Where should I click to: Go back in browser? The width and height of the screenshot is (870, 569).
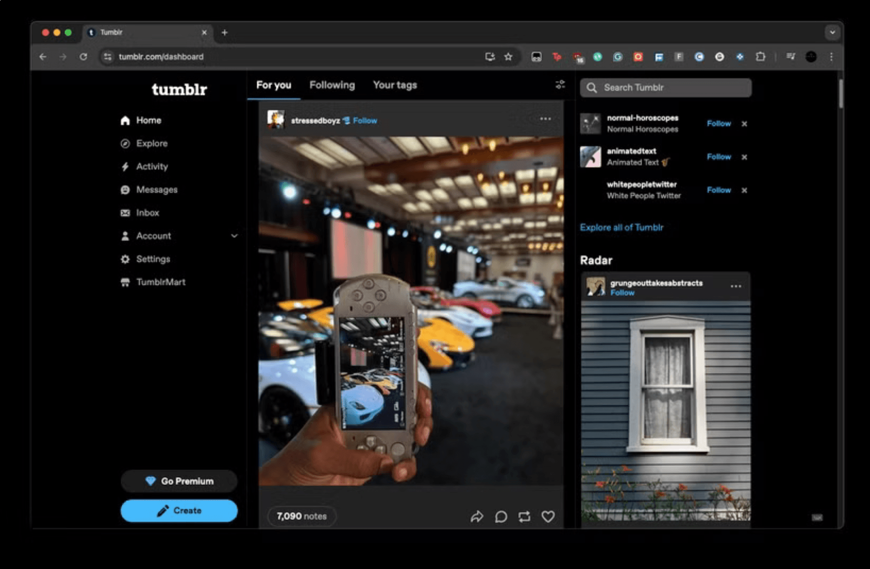43,57
